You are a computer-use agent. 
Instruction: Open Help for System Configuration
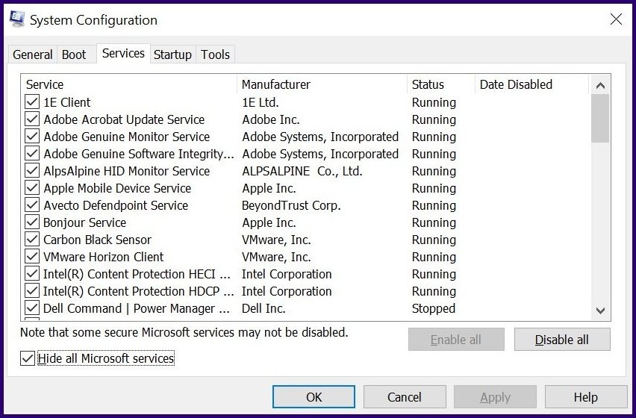[x=586, y=397]
